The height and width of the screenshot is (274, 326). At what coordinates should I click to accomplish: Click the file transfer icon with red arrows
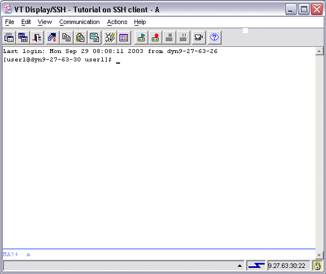(52, 37)
